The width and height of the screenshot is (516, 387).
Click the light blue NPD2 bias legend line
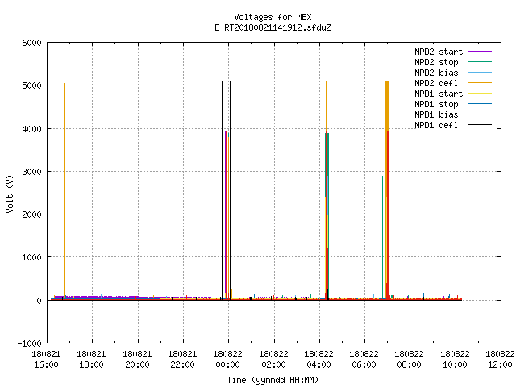480,72
